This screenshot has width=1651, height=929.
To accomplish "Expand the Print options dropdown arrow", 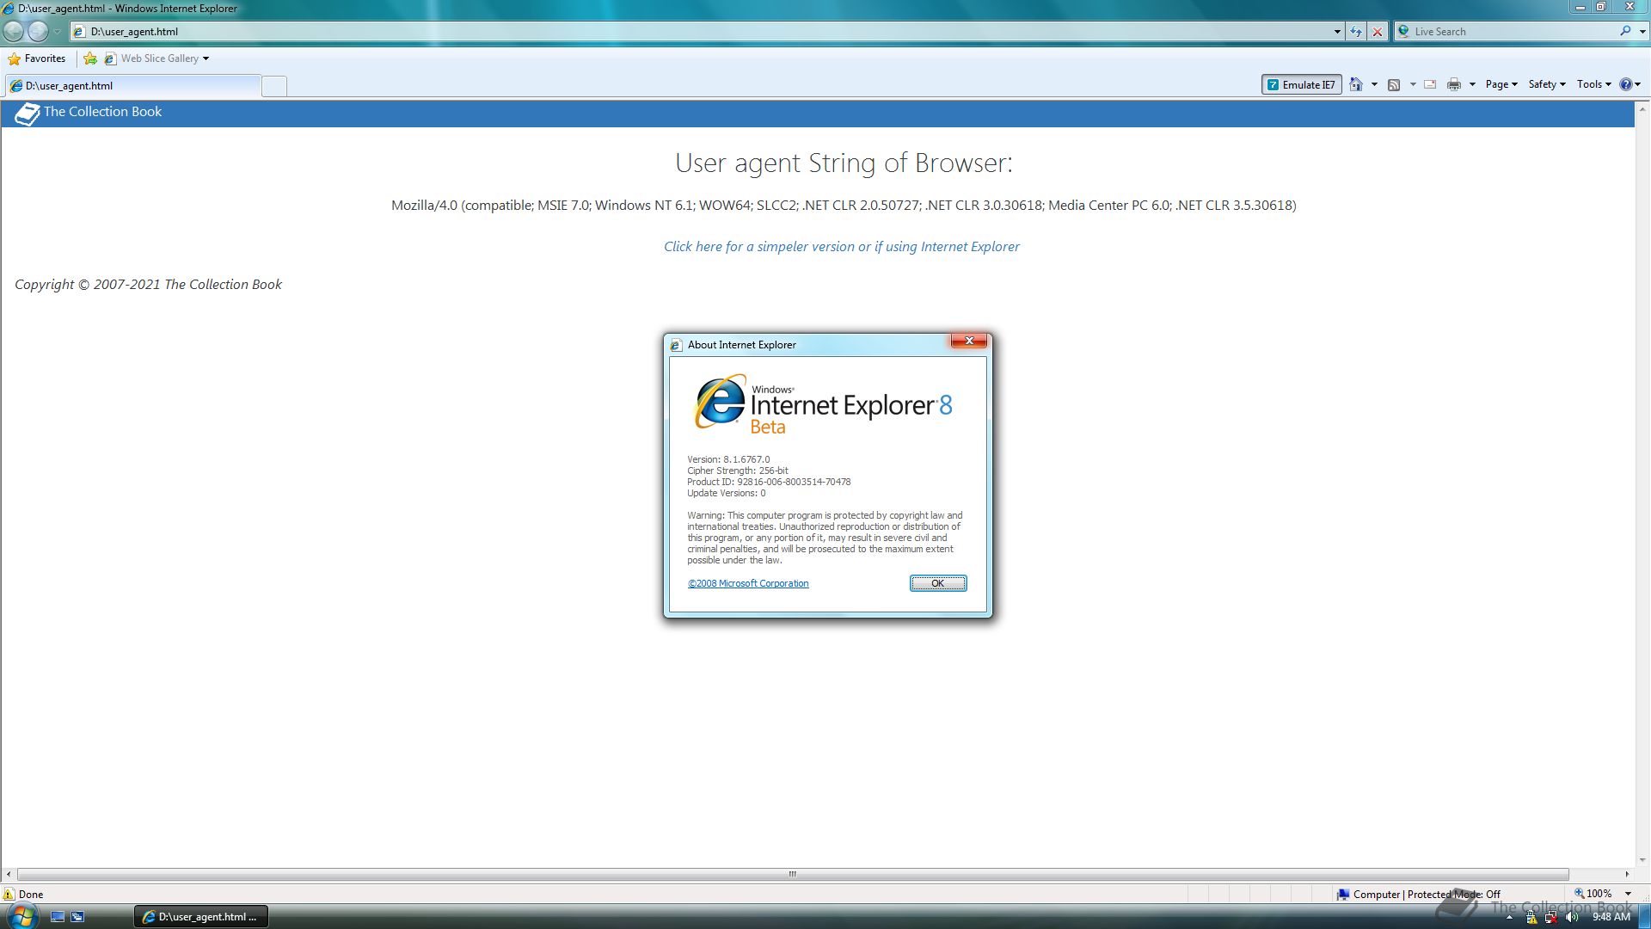I will pos(1472,84).
